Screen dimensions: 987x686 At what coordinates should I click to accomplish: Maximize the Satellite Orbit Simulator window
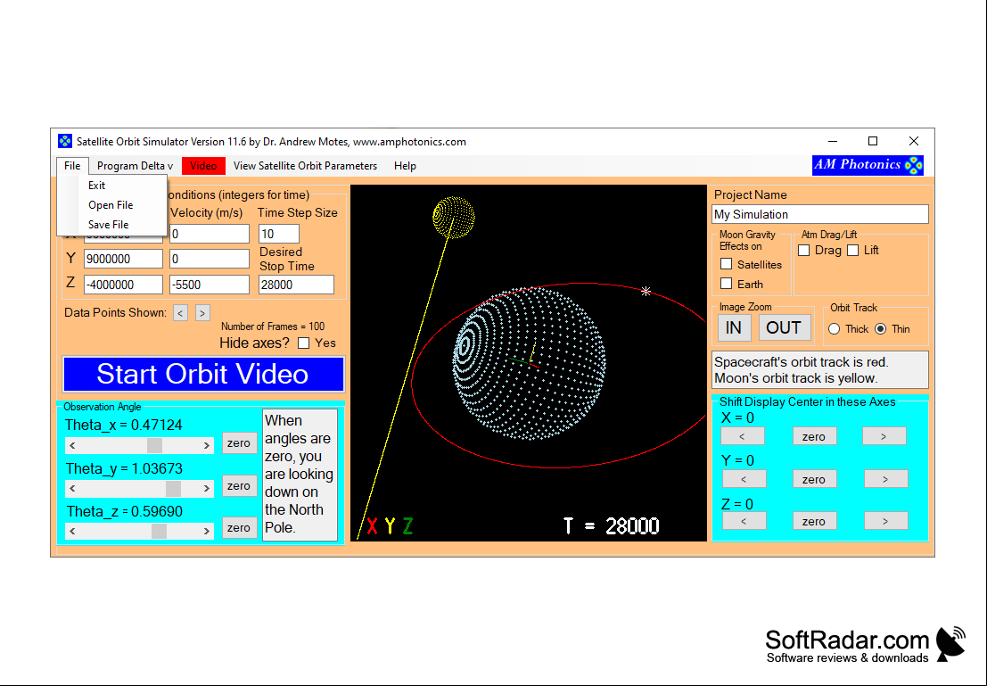(873, 141)
